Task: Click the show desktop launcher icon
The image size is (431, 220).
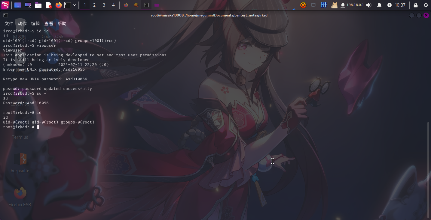Action: click(x=18, y=5)
